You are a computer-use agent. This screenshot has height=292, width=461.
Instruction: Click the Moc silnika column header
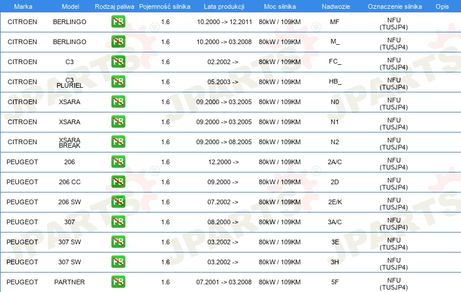pos(279,6)
